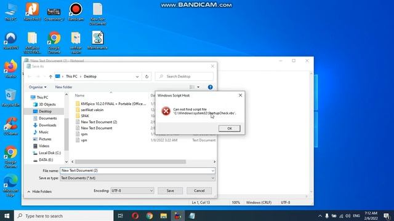Launch Google Chrome from top desktop shortcut

click(54, 42)
